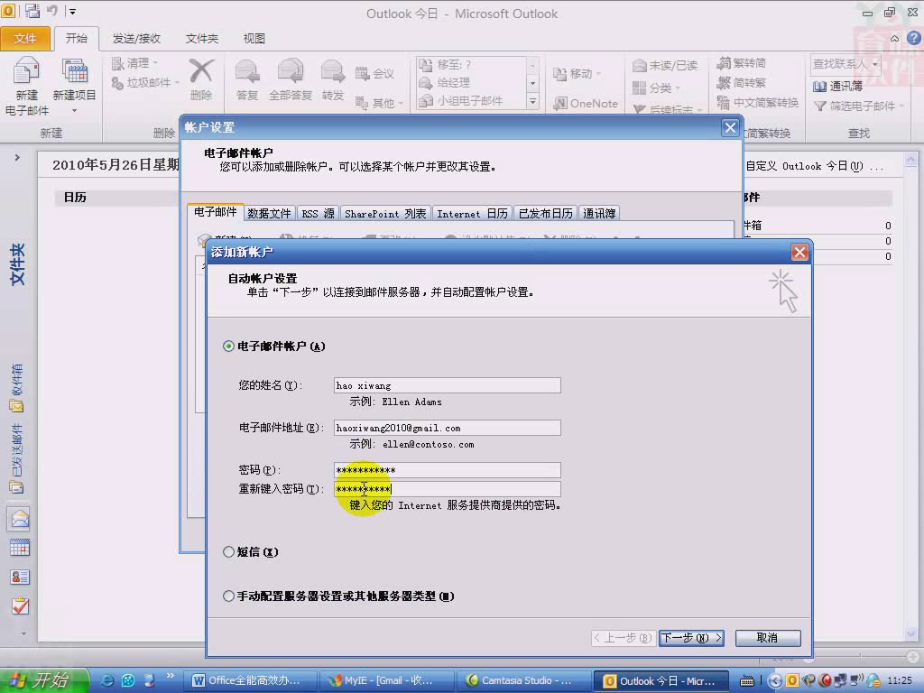The height and width of the screenshot is (693, 924).
Task: Click Undo icon in quick access toolbar
Action: tap(51, 11)
